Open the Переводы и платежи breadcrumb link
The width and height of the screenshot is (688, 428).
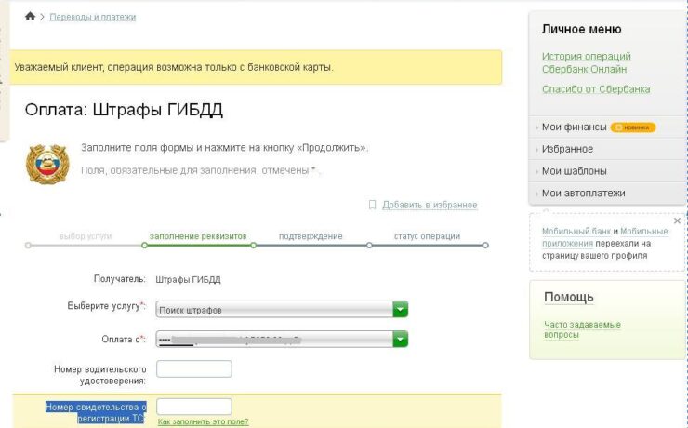pyautogui.click(x=93, y=17)
